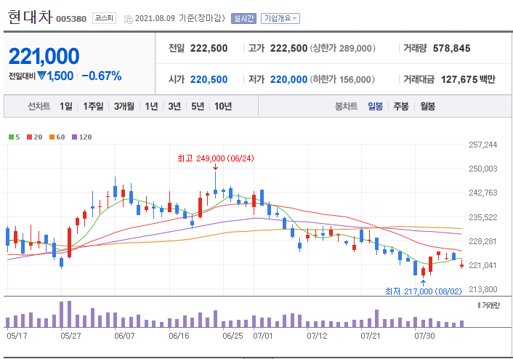Click the calendar-clock icon beside the date
The width and height of the screenshot is (513, 359).
(128, 19)
